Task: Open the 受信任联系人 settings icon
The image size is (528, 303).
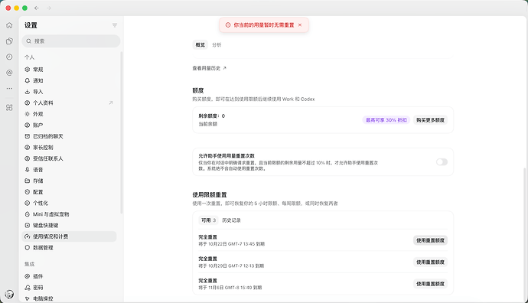Action: [28, 158]
